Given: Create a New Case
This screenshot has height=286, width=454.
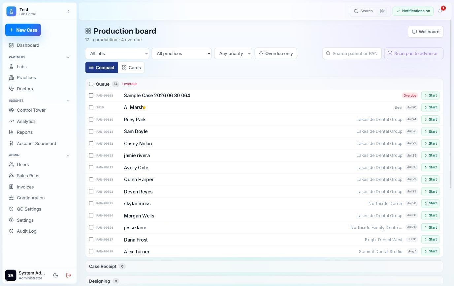Looking at the screenshot, I should coord(23,30).
